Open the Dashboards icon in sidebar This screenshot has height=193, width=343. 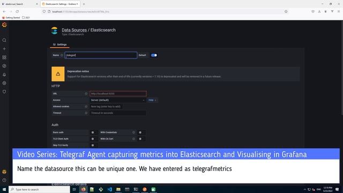[4, 57]
